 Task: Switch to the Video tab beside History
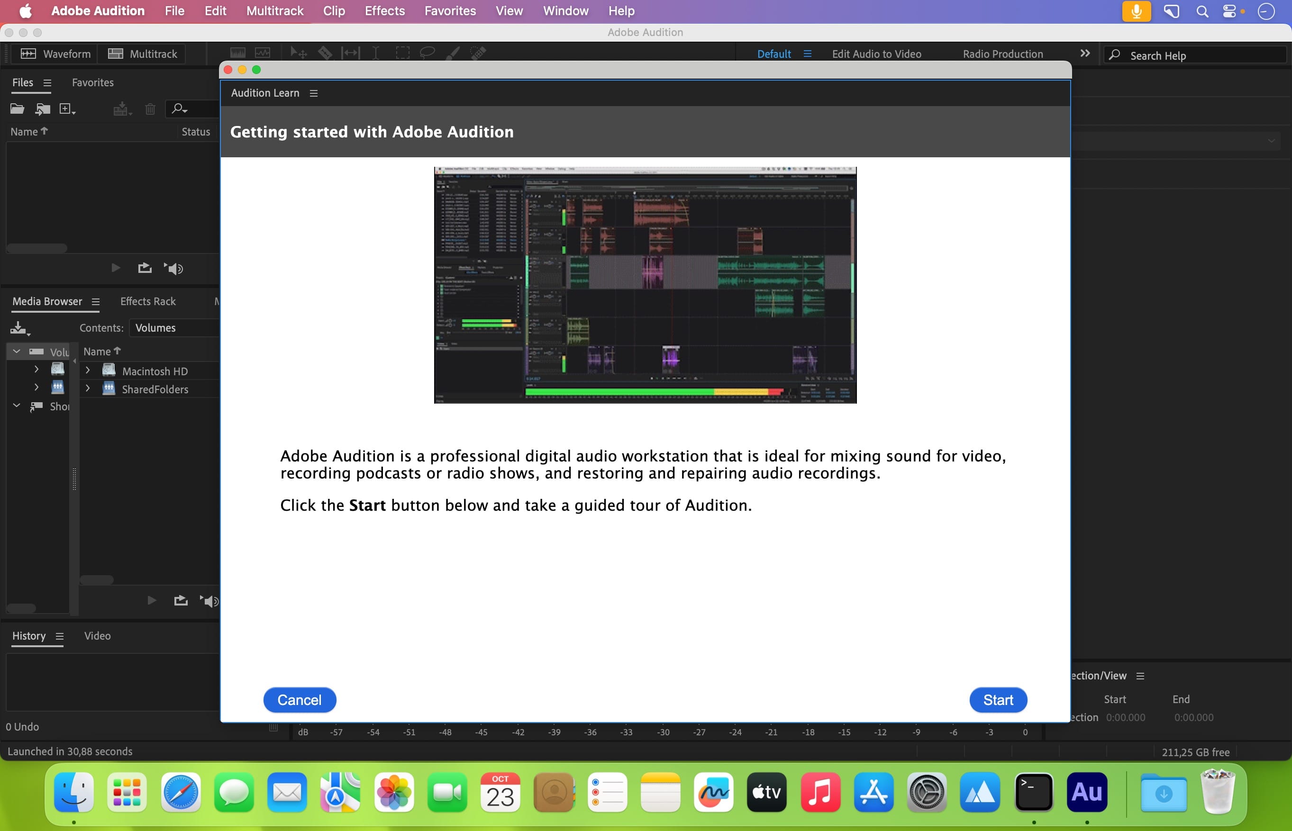click(98, 636)
